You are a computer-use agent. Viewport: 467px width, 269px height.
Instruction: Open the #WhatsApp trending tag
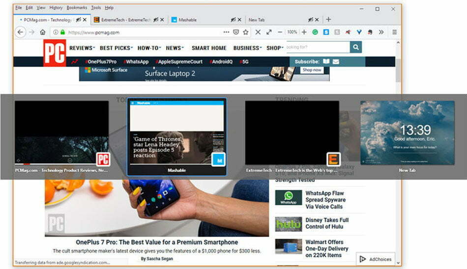tap(136, 61)
